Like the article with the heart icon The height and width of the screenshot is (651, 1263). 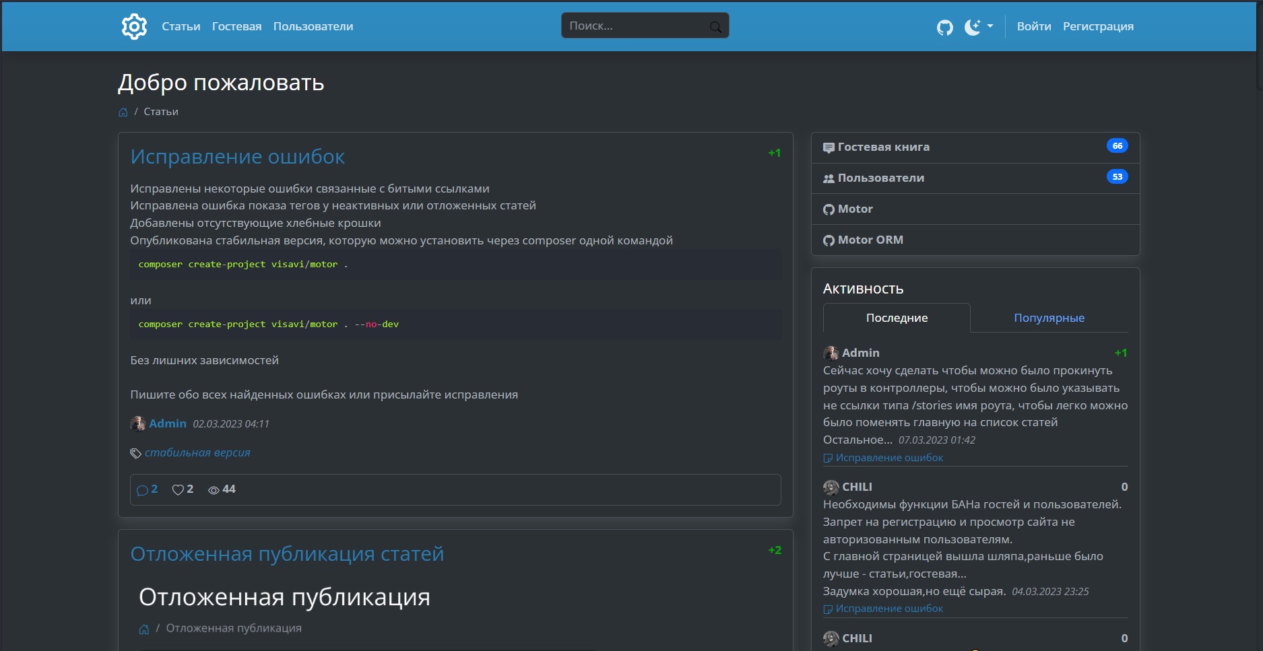(178, 490)
